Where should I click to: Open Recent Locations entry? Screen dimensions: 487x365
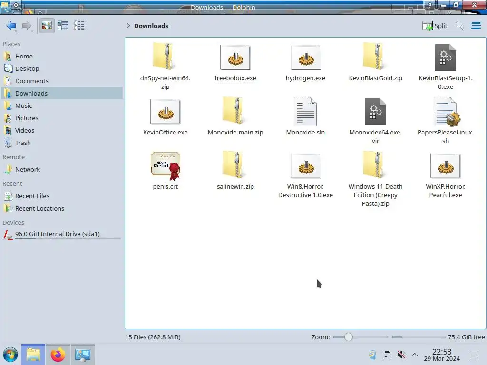coord(62,209)
